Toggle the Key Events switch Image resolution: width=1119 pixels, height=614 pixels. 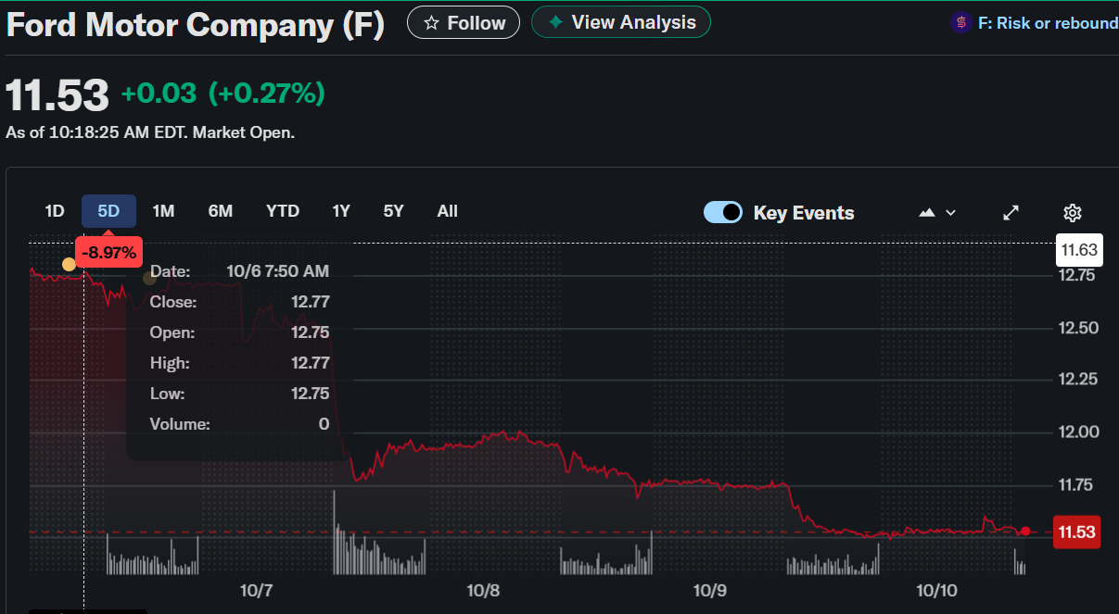pos(723,213)
